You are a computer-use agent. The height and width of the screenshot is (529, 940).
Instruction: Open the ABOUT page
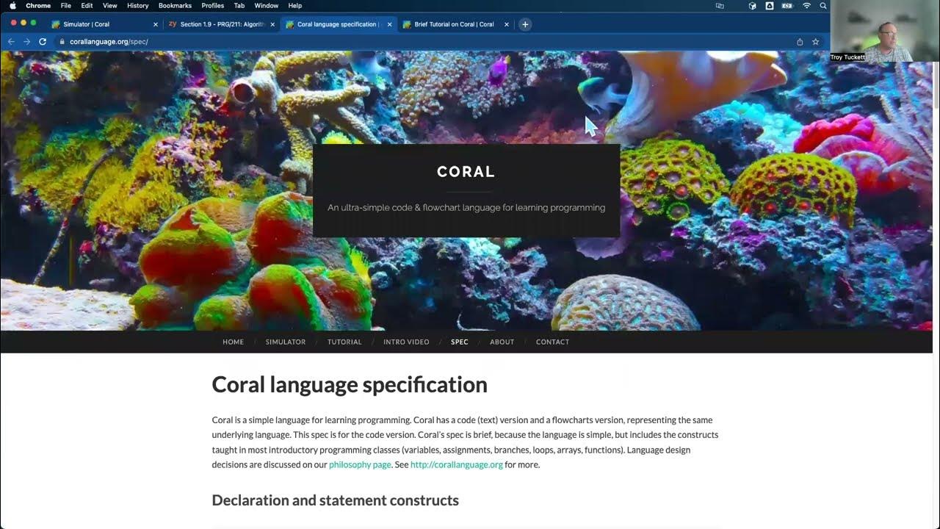[x=502, y=342]
